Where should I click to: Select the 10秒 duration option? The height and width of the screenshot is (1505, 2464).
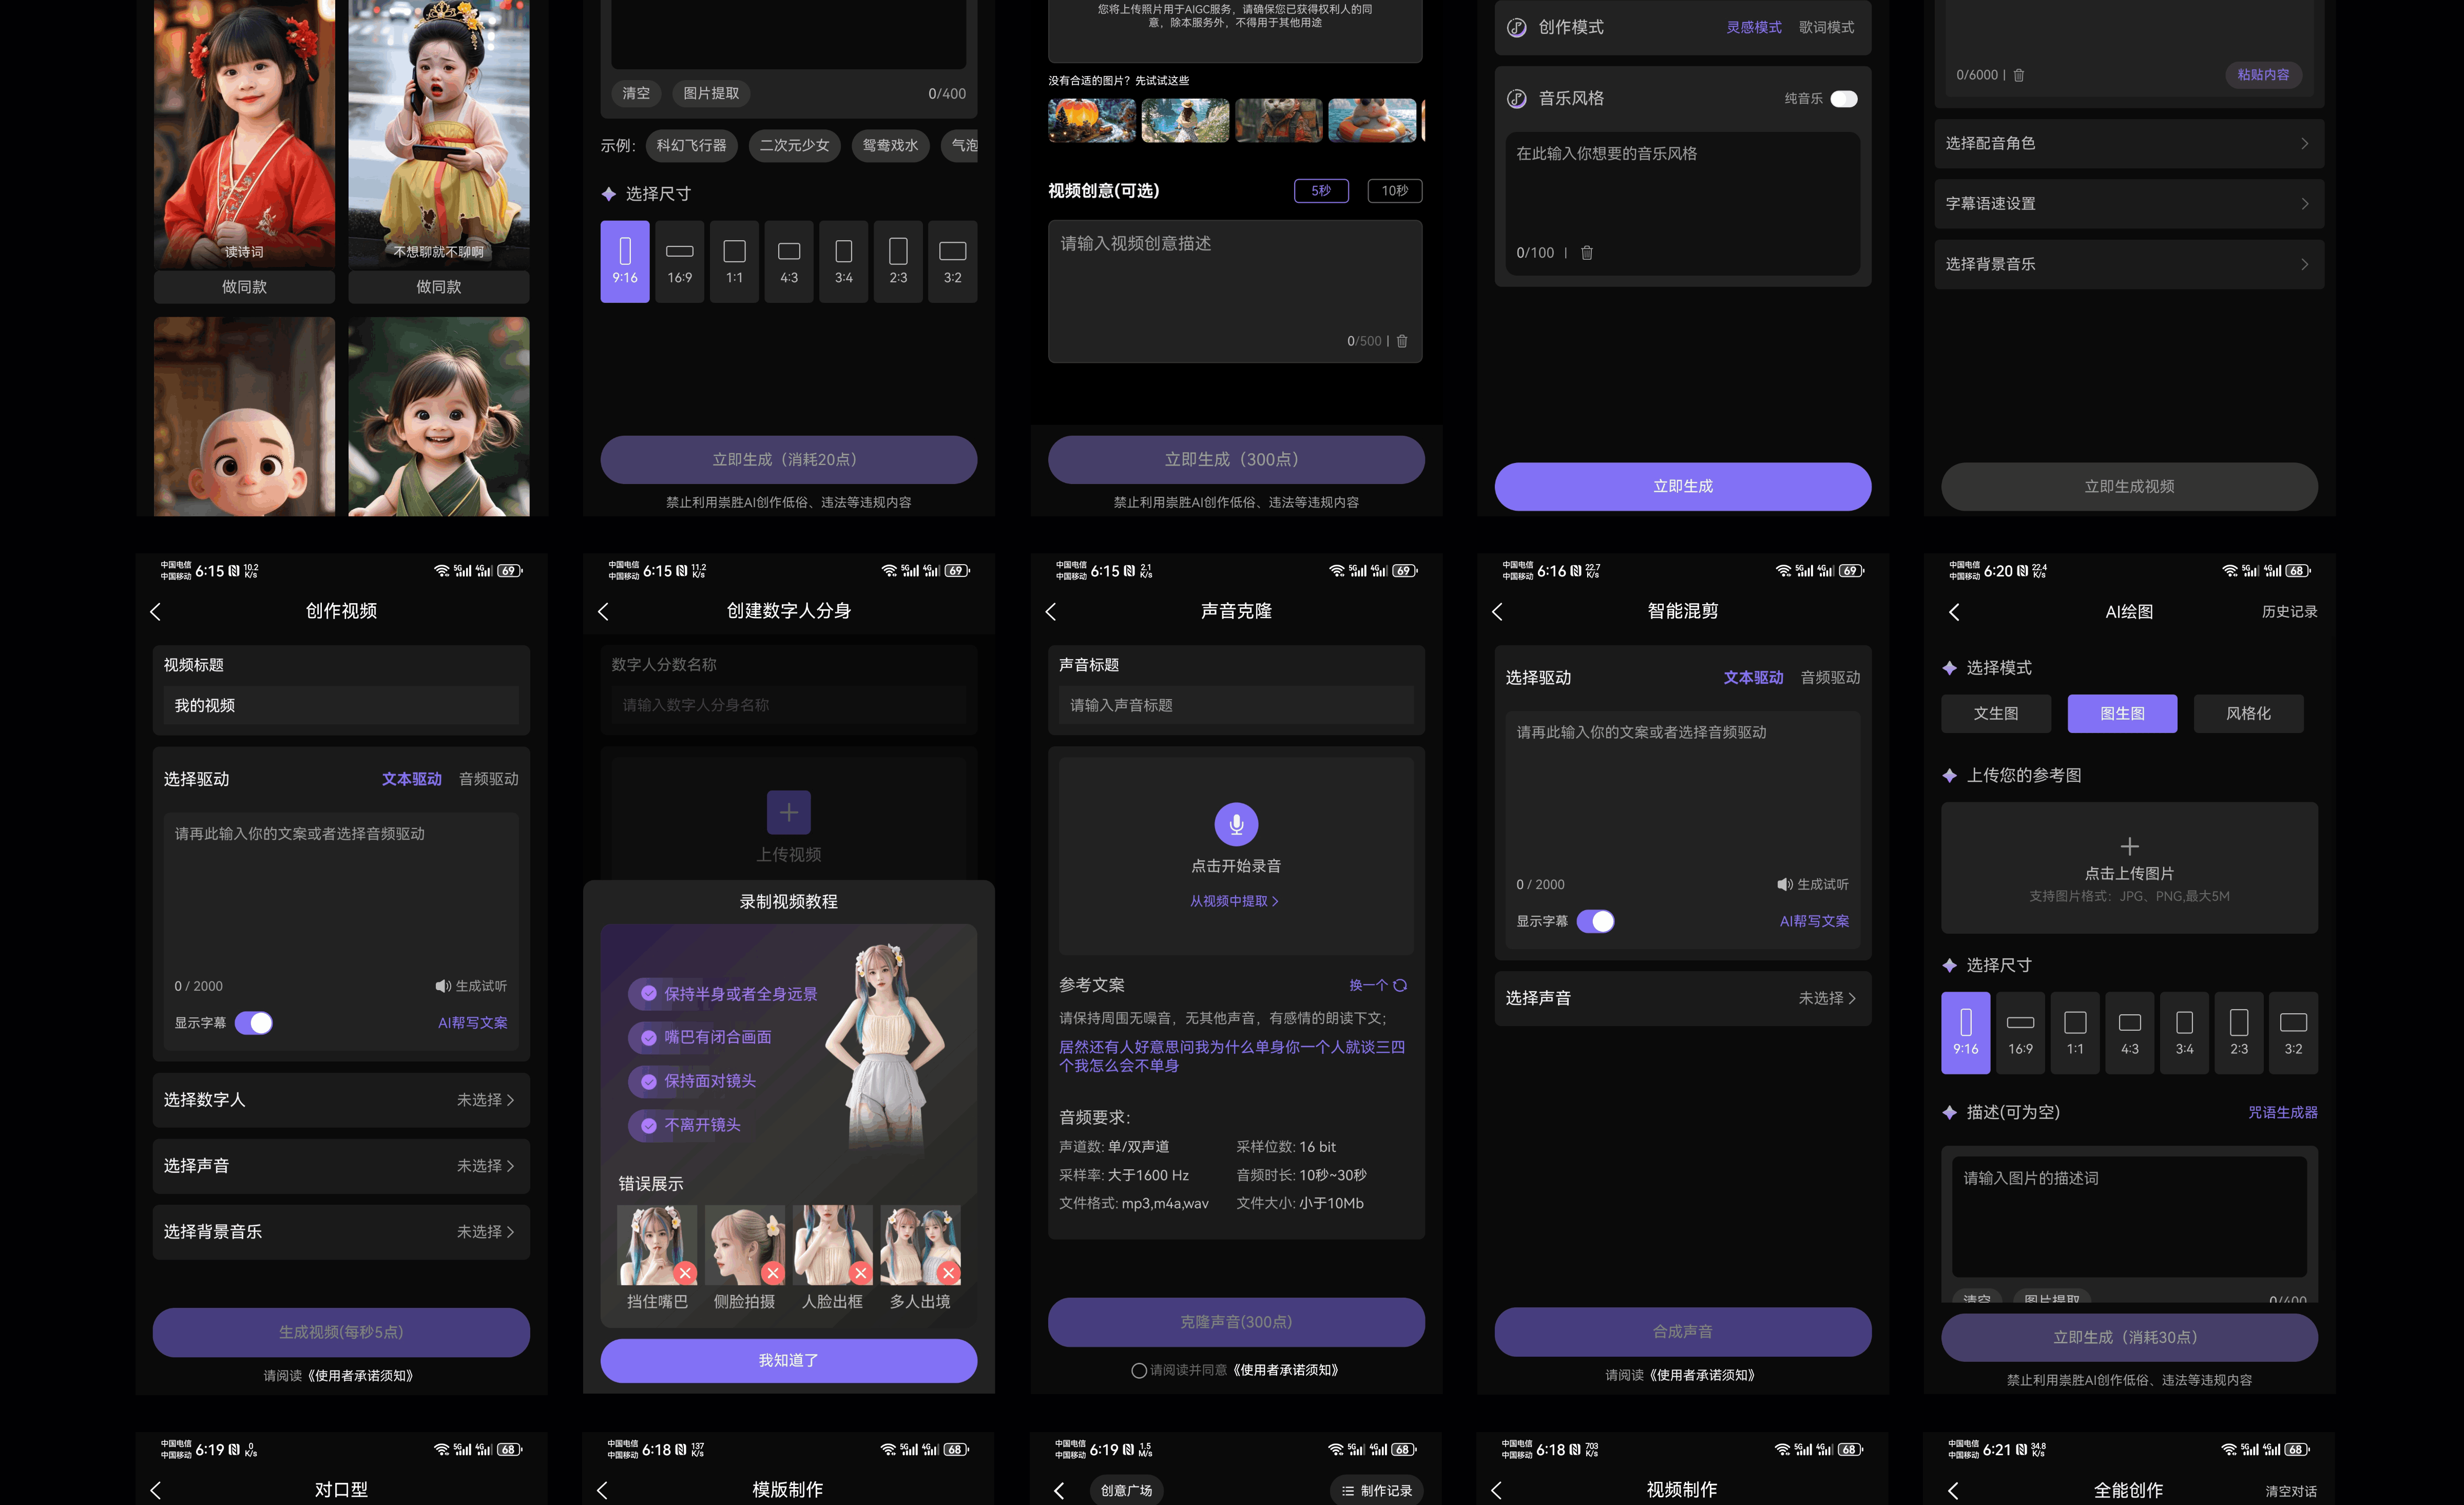coord(1394,191)
